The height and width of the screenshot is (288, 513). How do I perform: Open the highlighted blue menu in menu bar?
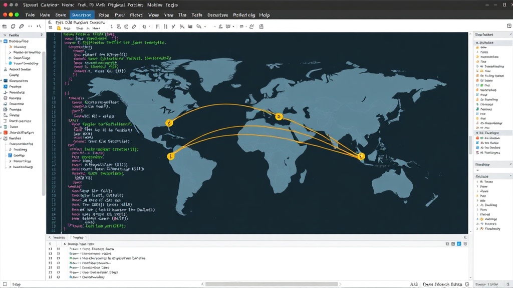(82, 15)
